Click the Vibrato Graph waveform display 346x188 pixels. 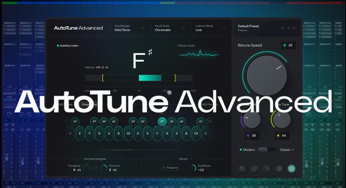[199, 54]
